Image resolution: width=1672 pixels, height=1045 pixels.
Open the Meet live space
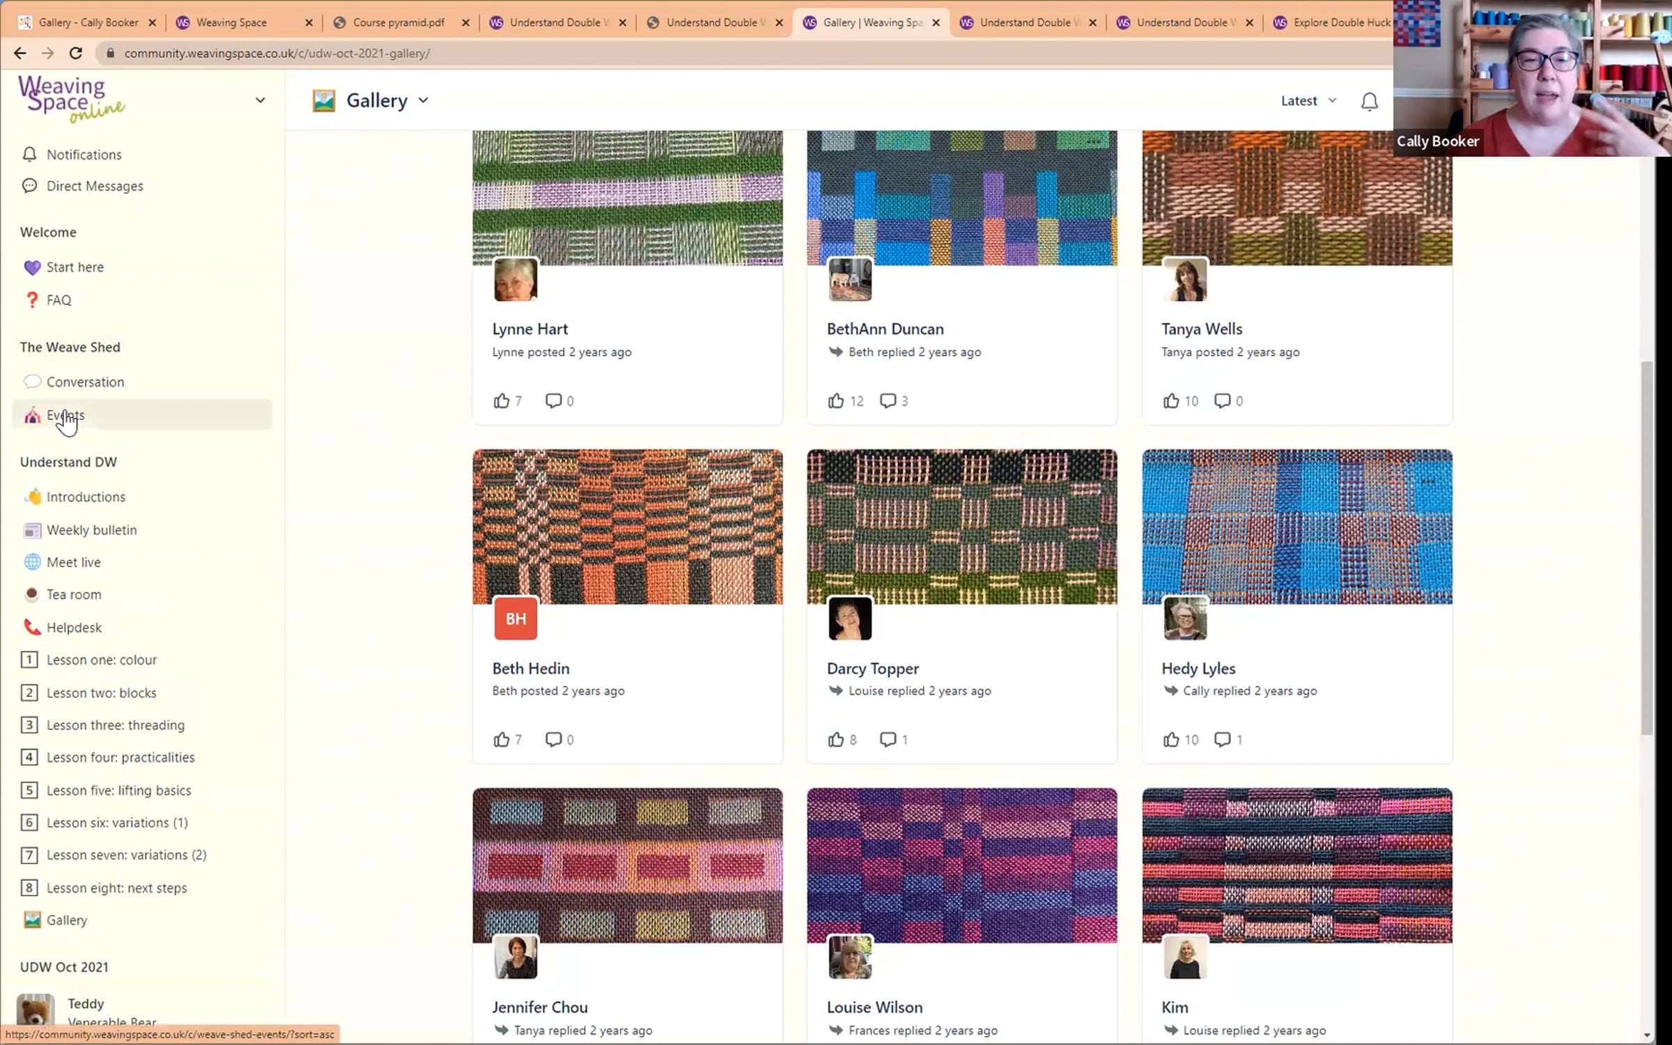[x=142, y=562]
